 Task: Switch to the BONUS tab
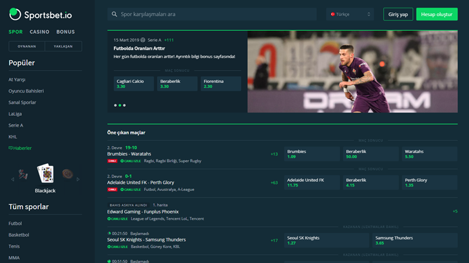click(66, 32)
